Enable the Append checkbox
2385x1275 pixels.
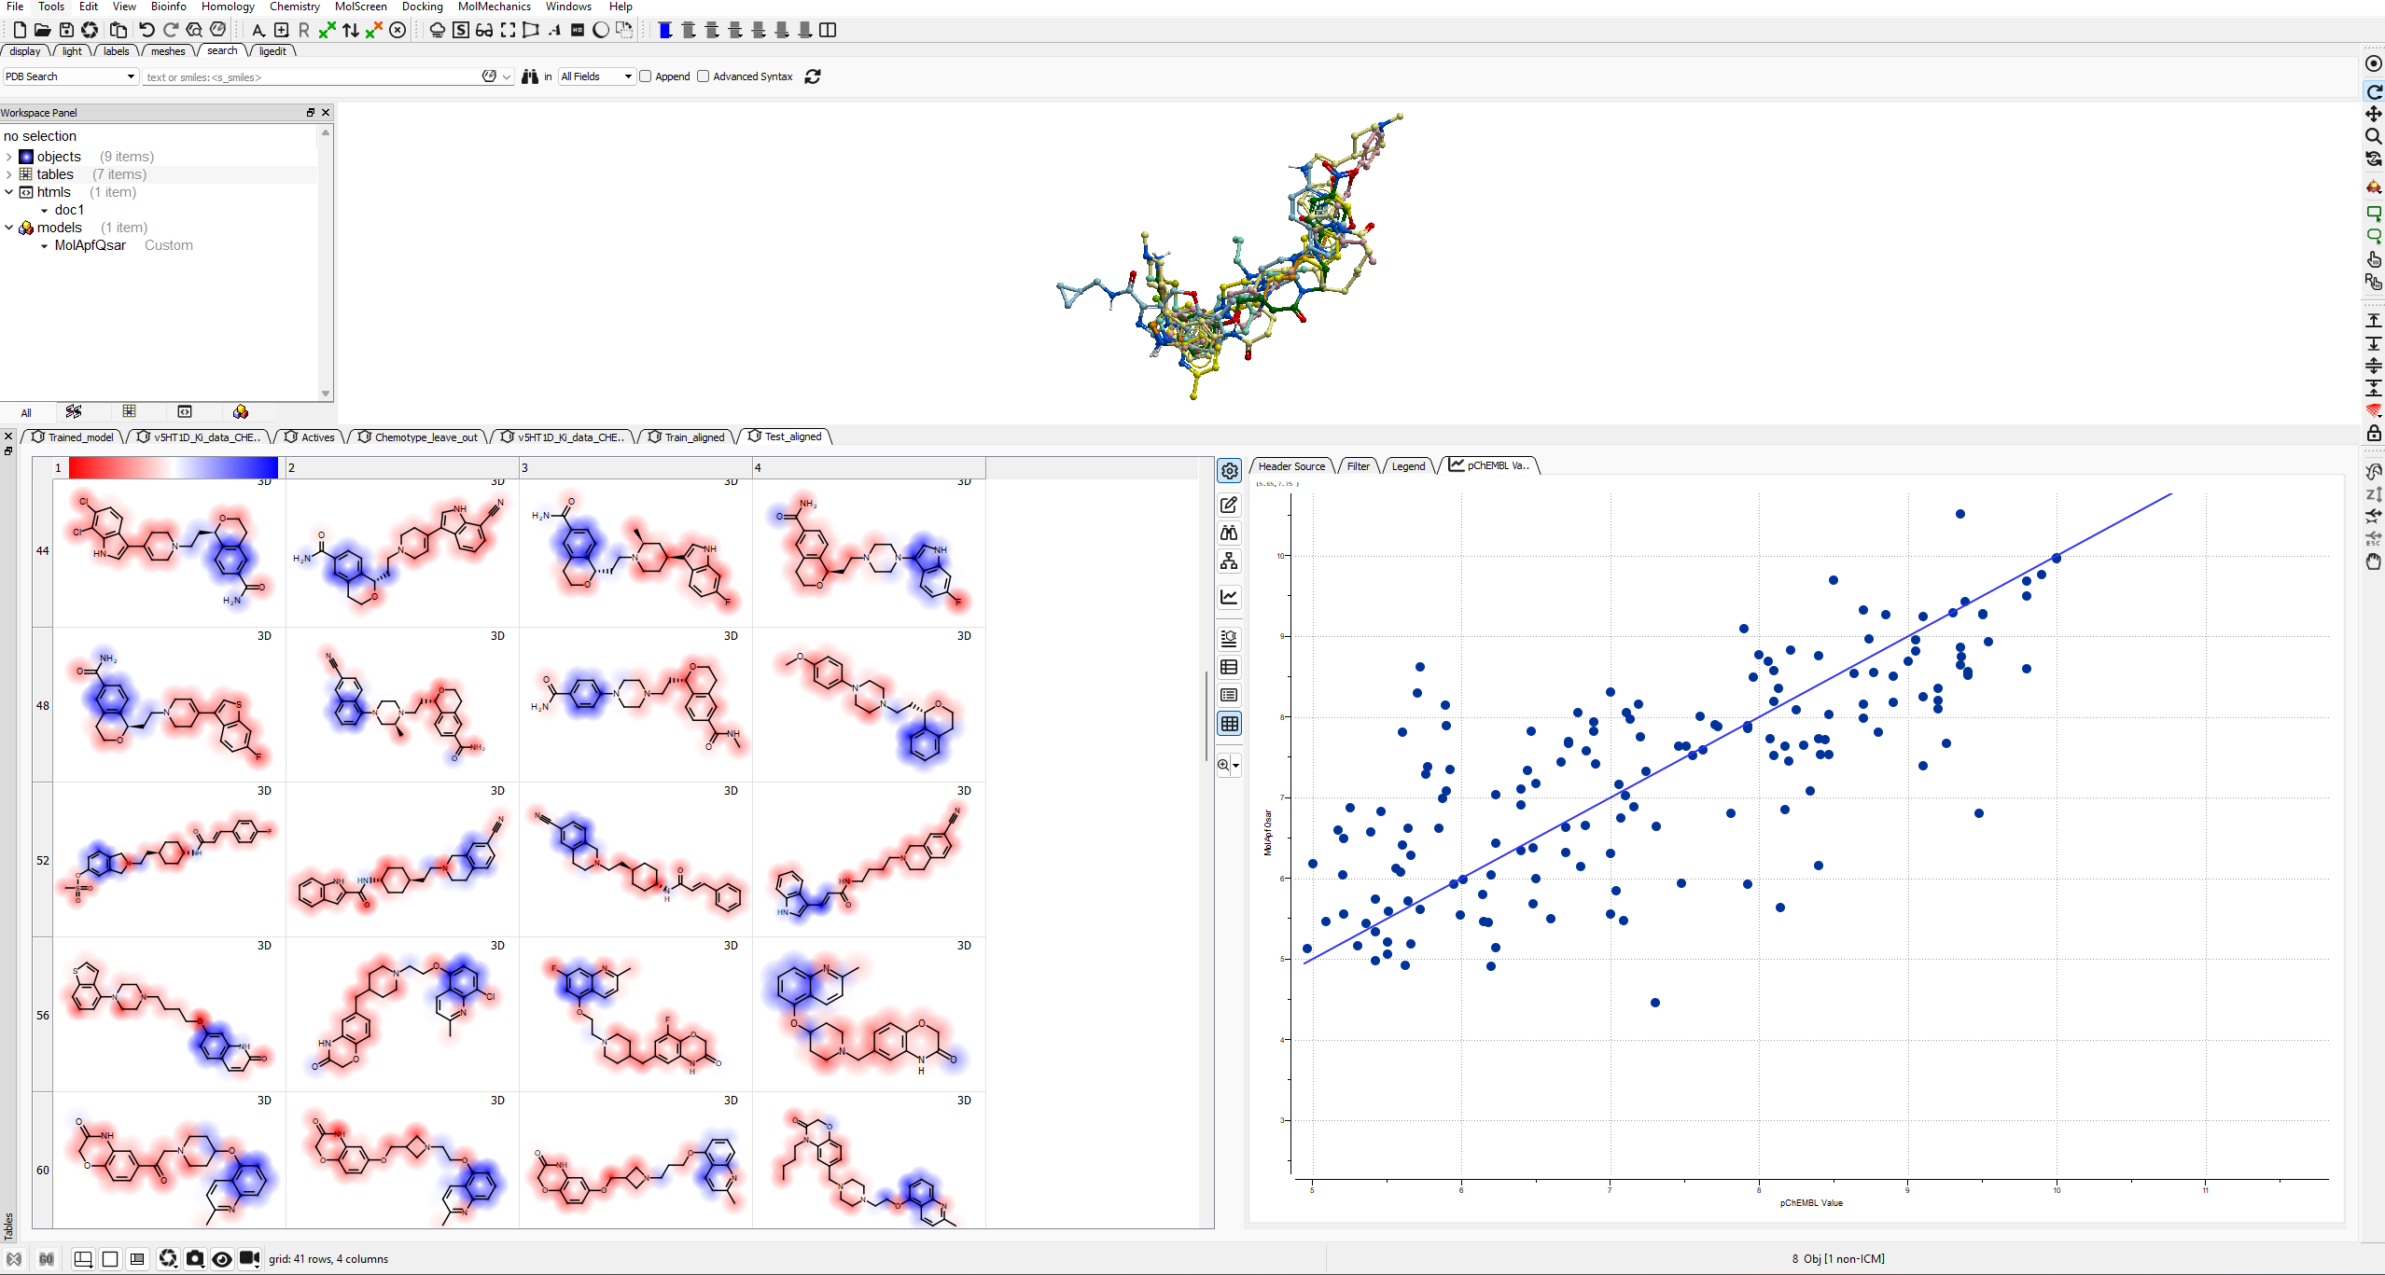[645, 76]
